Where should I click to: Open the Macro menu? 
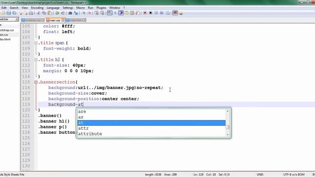pyautogui.click(x=80, y=8)
